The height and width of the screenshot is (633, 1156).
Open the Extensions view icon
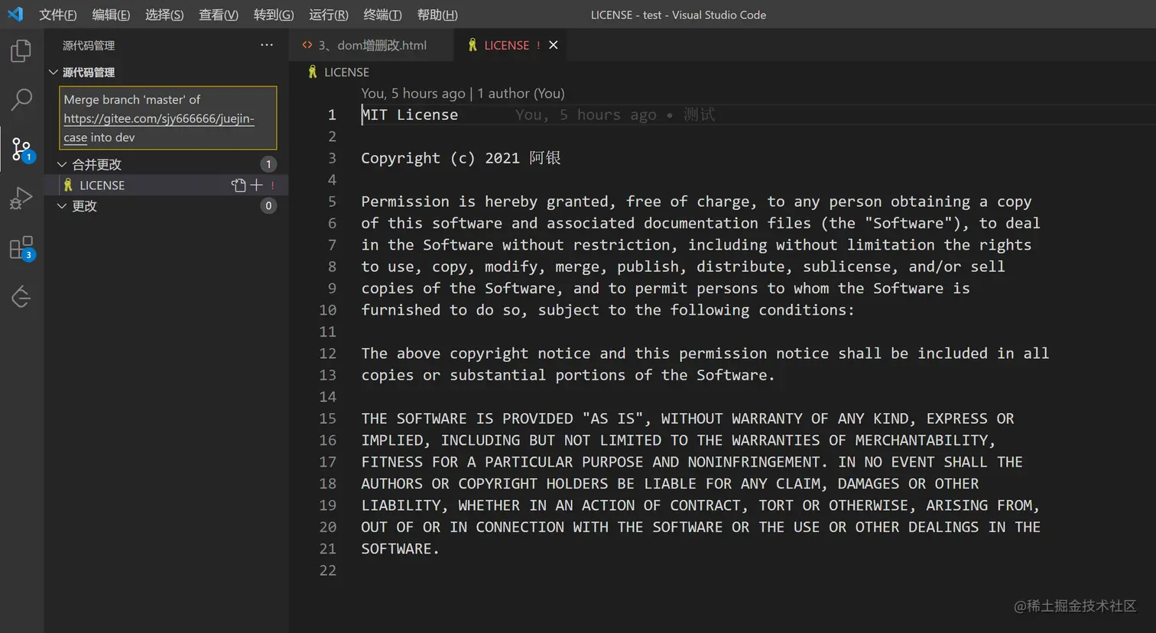(21, 247)
